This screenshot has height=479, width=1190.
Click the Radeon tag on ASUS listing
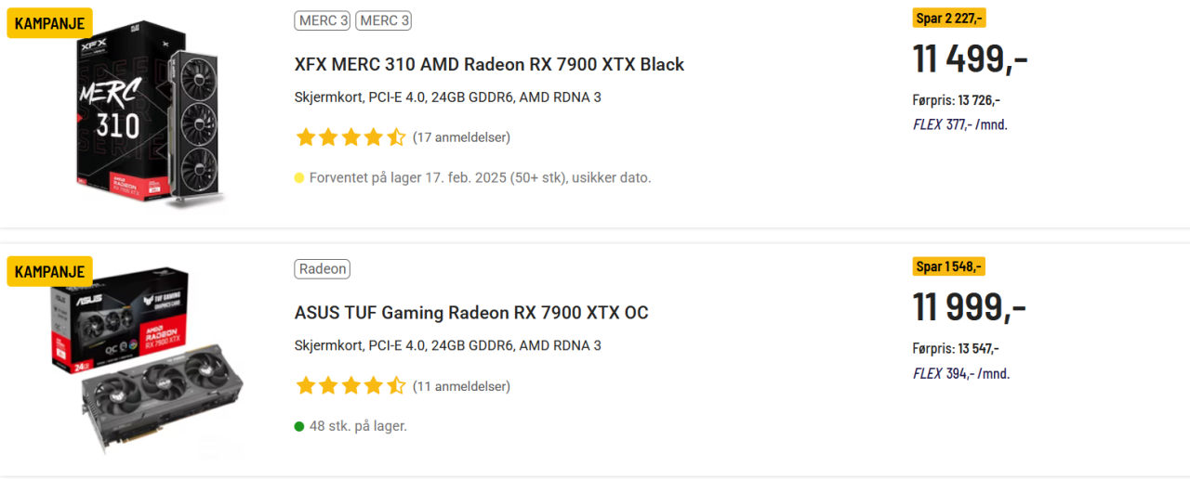322,269
